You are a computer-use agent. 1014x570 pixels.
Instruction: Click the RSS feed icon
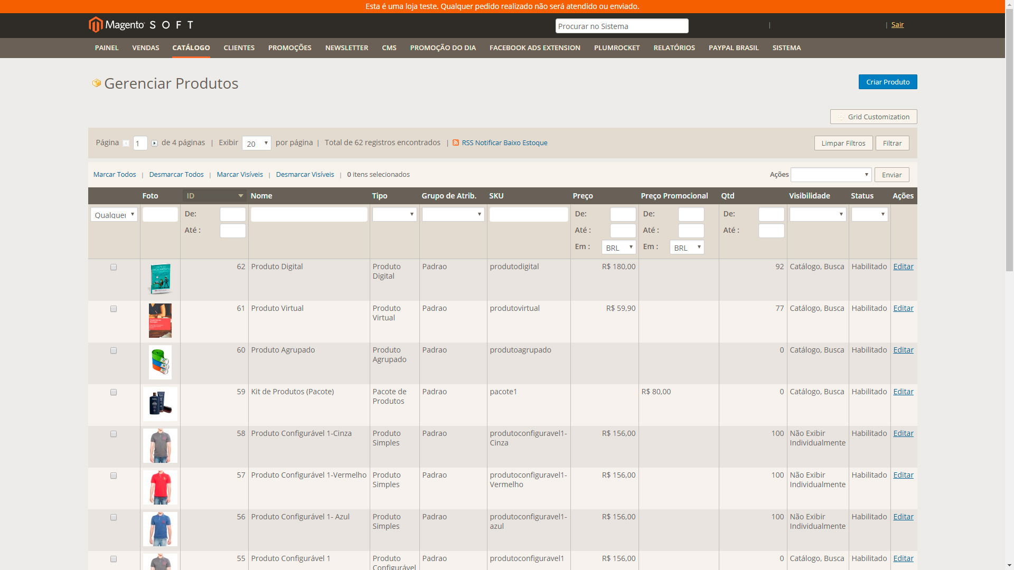click(456, 142)
